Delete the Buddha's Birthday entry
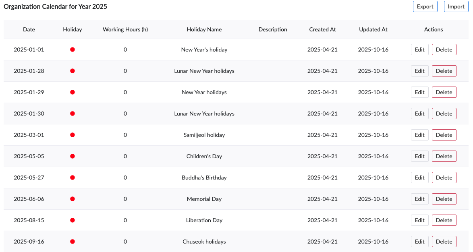Image resolution: width=473 pixels, height=252 pixels. click(x=444, y=178)
